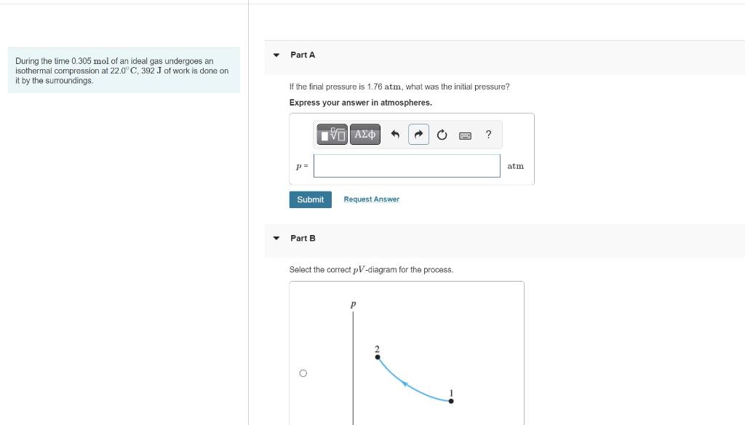
Task: Click the help question mark icon
Action: pos(488,135)
